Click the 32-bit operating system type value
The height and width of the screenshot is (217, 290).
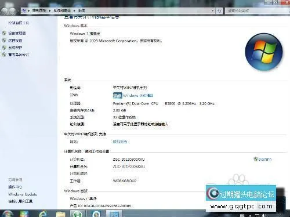[x=124, y=117]
